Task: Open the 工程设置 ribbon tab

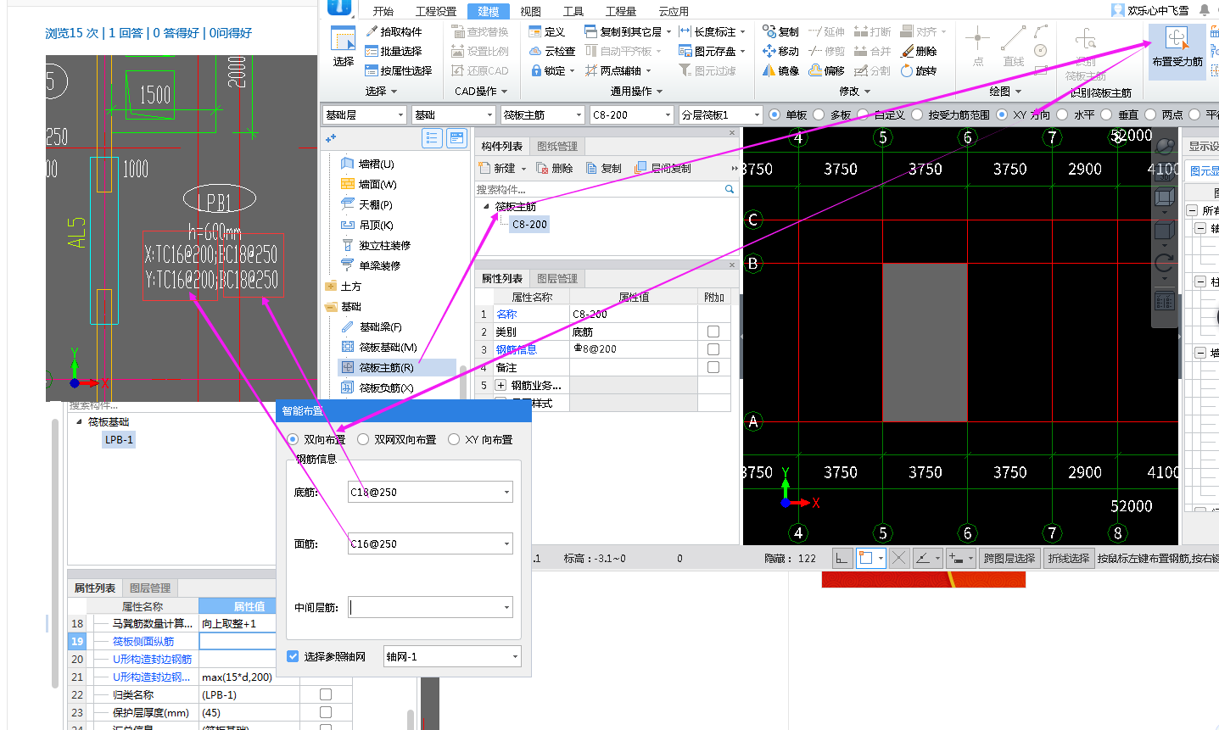Action: click(436, 11)
